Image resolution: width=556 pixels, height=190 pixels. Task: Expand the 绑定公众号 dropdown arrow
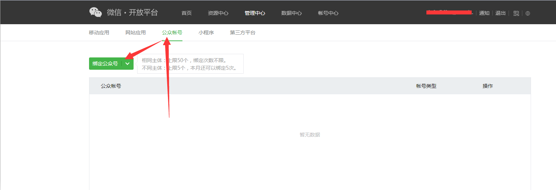pos(127,64)
